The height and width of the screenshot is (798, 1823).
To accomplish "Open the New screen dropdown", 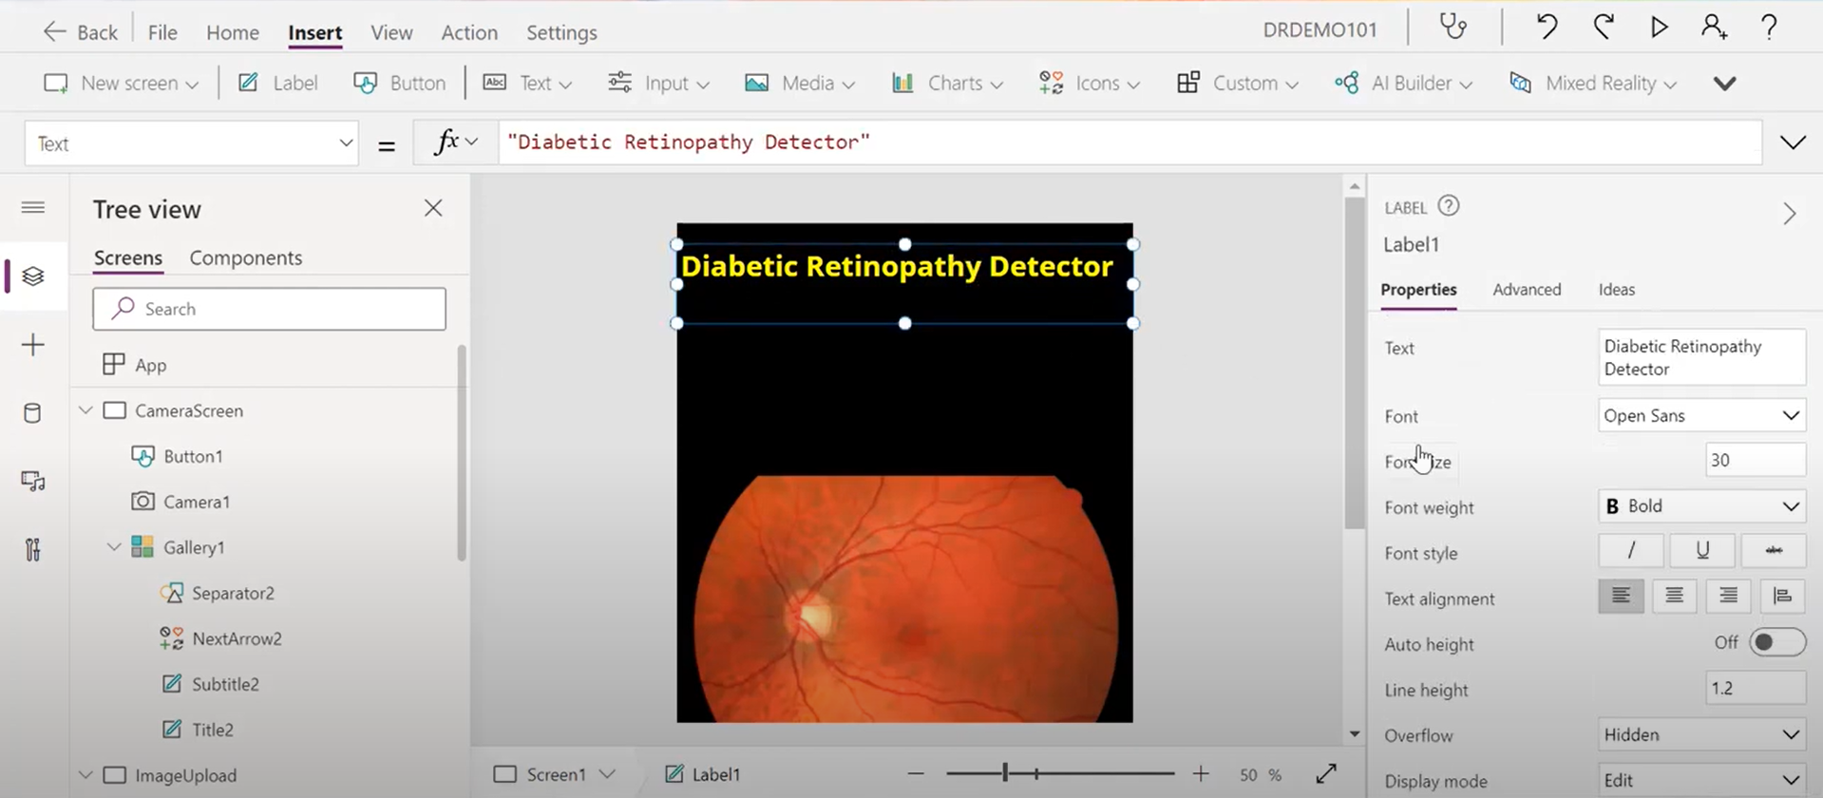I will (x=121, y=83).
